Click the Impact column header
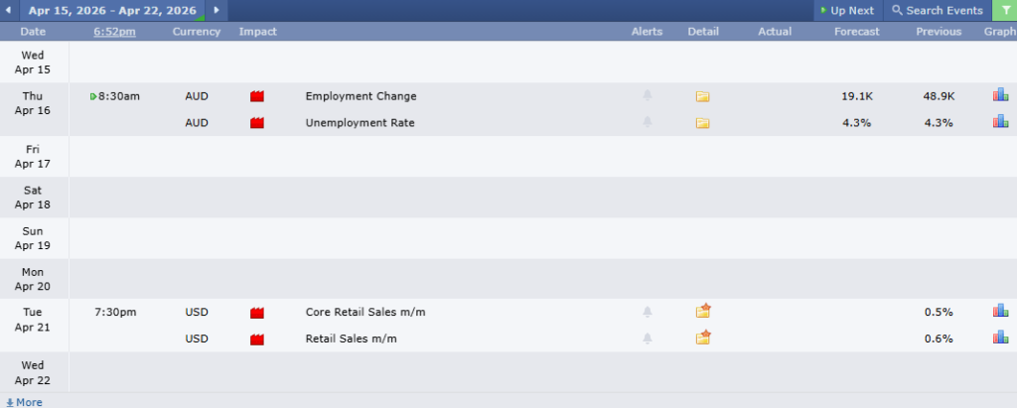This screenshot has width=1017, height=408. click(257, 31)
